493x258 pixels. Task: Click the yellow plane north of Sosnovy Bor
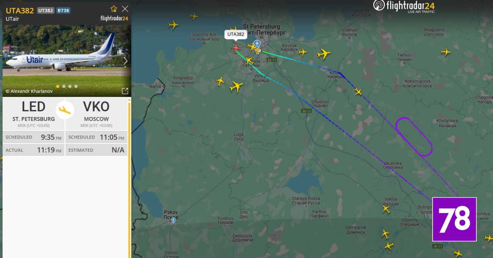click(x=194, y=16)
